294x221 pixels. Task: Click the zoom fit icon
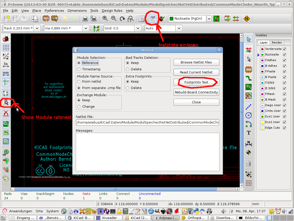131,19
